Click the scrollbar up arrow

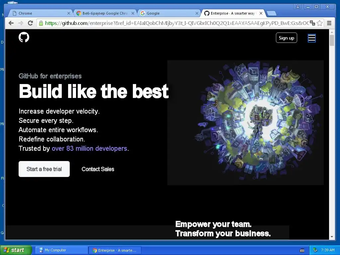(x=332, y=32)
